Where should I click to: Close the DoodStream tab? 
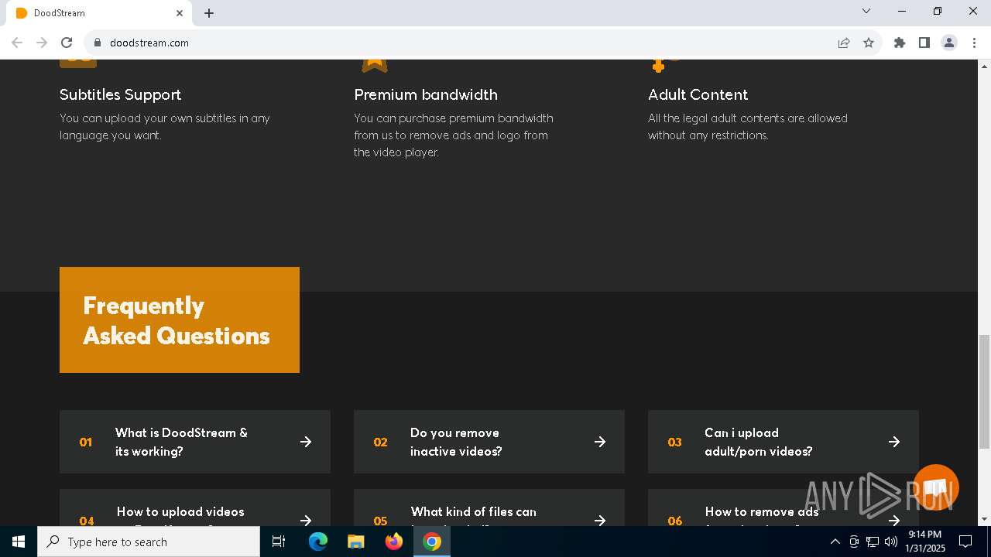pyautogui.click(x=180, y=13)
